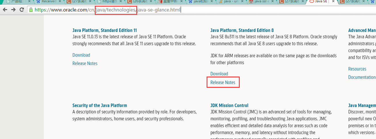
Task: Open the Java Platform, Standard Edition 11 heading link
Action: tap(105, 30)
